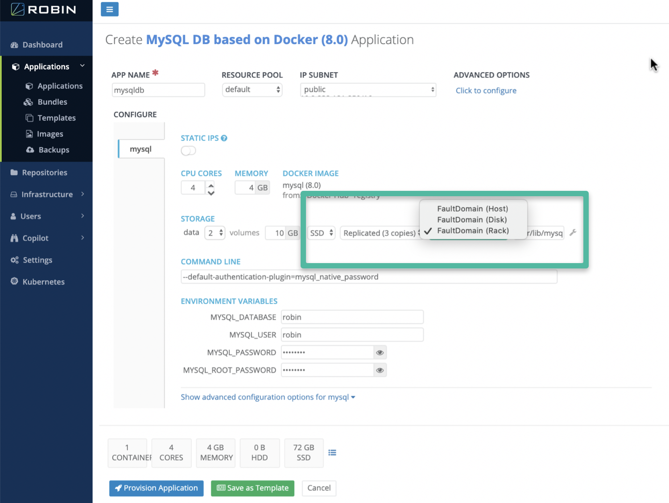This screenshot has width=669, height=503.
Task: Click the ROBIN logo
Action: tap(44, 9)
